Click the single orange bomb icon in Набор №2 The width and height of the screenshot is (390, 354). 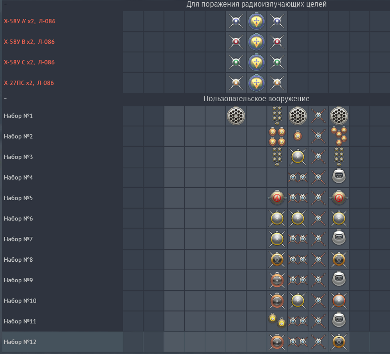[x=298, y=136]
